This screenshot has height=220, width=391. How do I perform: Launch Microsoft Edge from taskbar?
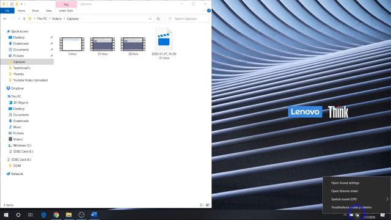point(43,215)
